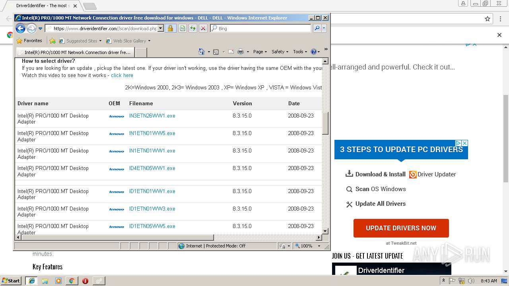The image size is (509, 286).
Task: Close the DriverIdentifier Chrome tab
Action: [75, 6]
